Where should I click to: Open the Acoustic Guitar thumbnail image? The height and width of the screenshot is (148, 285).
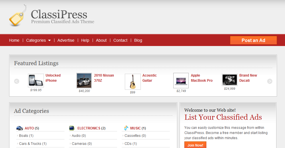point(133,81)
